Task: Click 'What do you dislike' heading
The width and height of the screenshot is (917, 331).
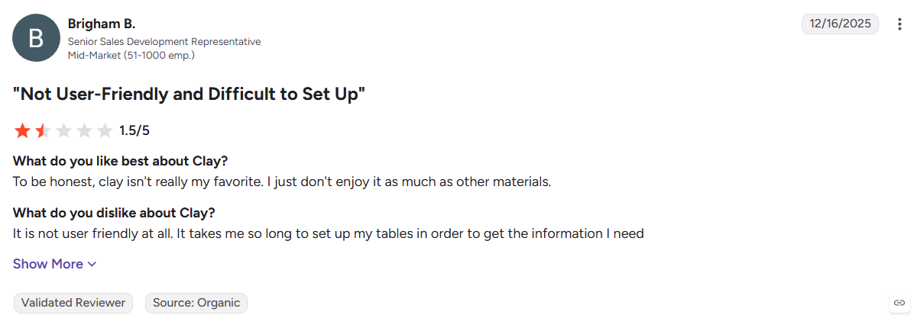Action: [x=114, y=212]
